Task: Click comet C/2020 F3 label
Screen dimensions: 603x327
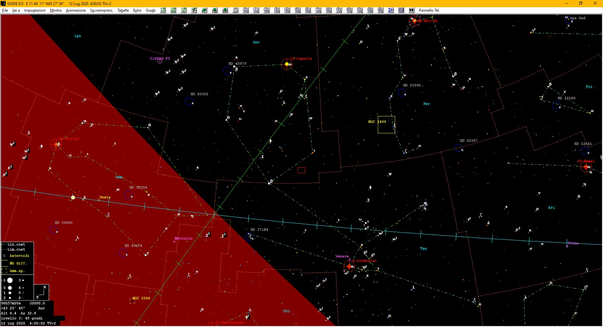Action: pos(160,58)
